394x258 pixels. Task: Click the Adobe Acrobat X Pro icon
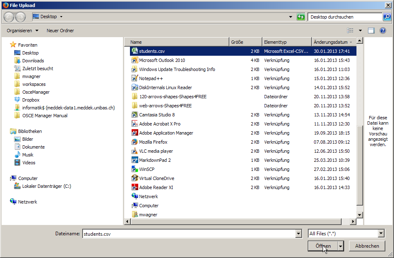click(x=134, y=124)
